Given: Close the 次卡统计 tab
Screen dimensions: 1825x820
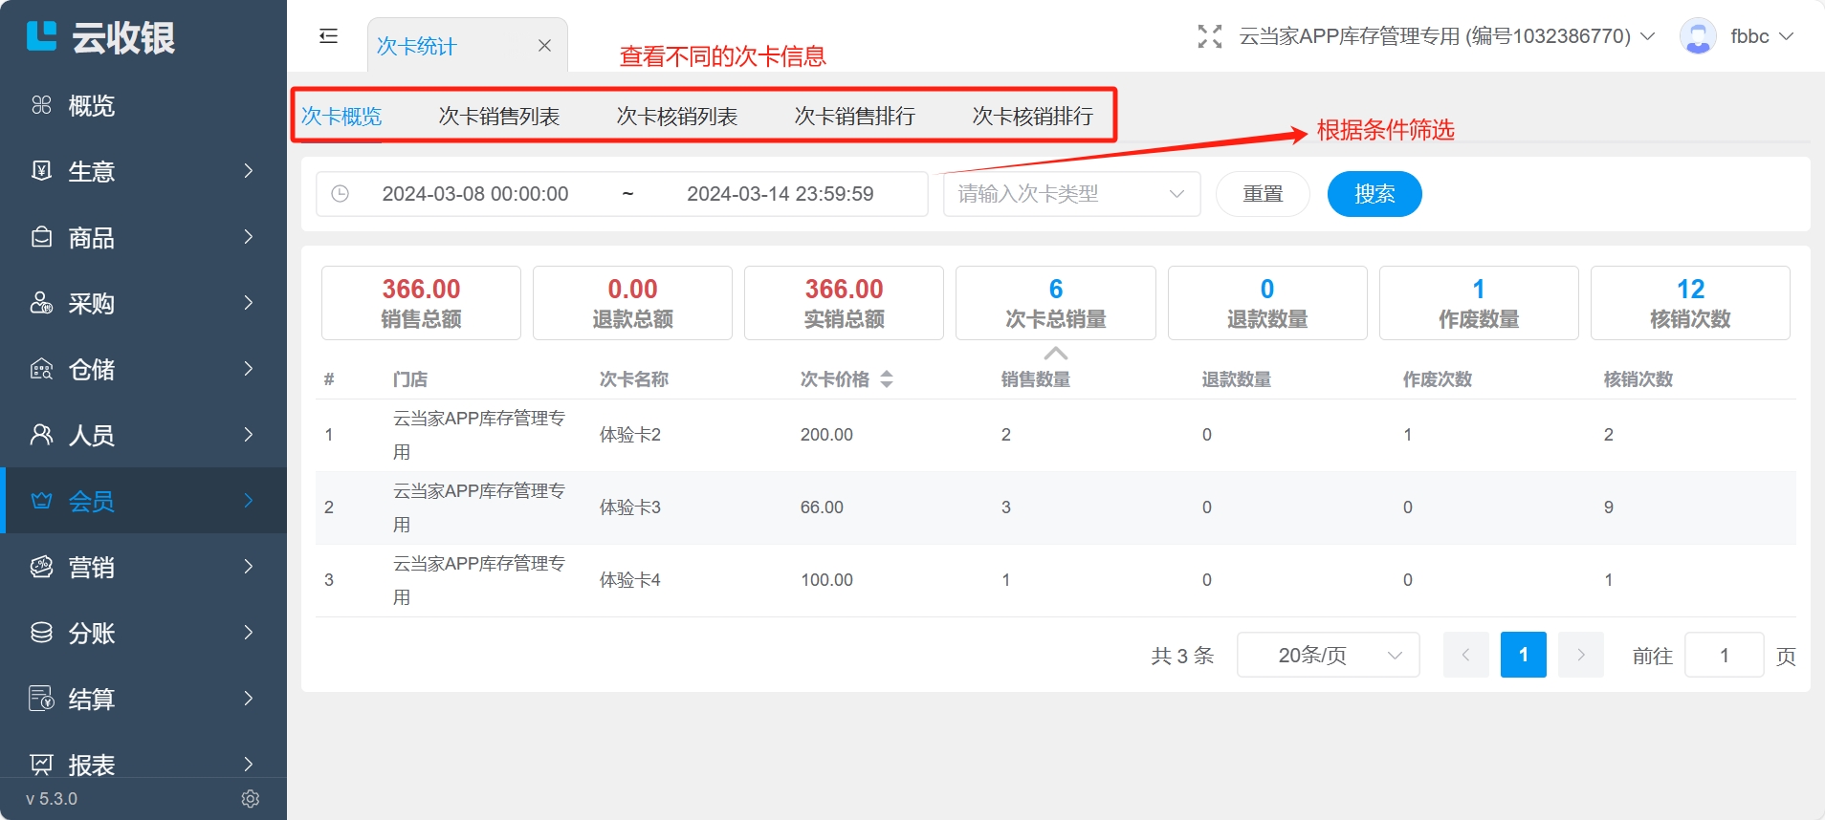Looking at the screenshot, I should pos(544,46).
